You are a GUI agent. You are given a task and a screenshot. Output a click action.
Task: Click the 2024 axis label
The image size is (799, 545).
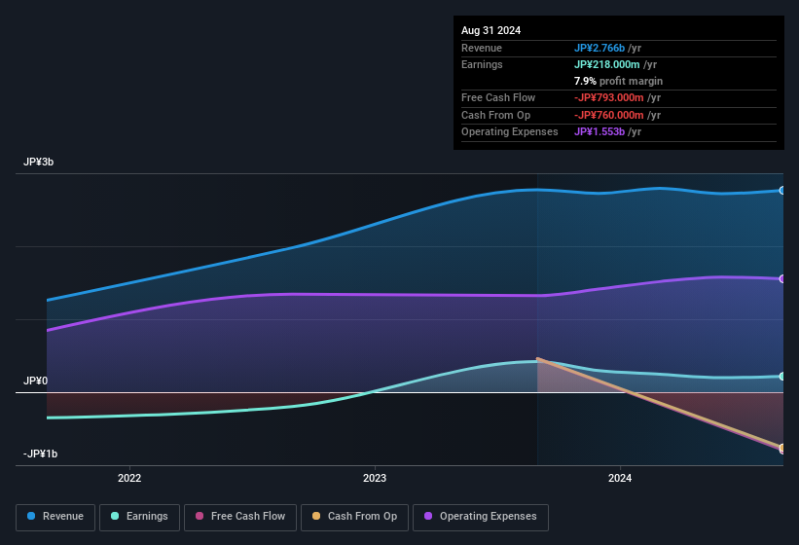coord(620,478)
